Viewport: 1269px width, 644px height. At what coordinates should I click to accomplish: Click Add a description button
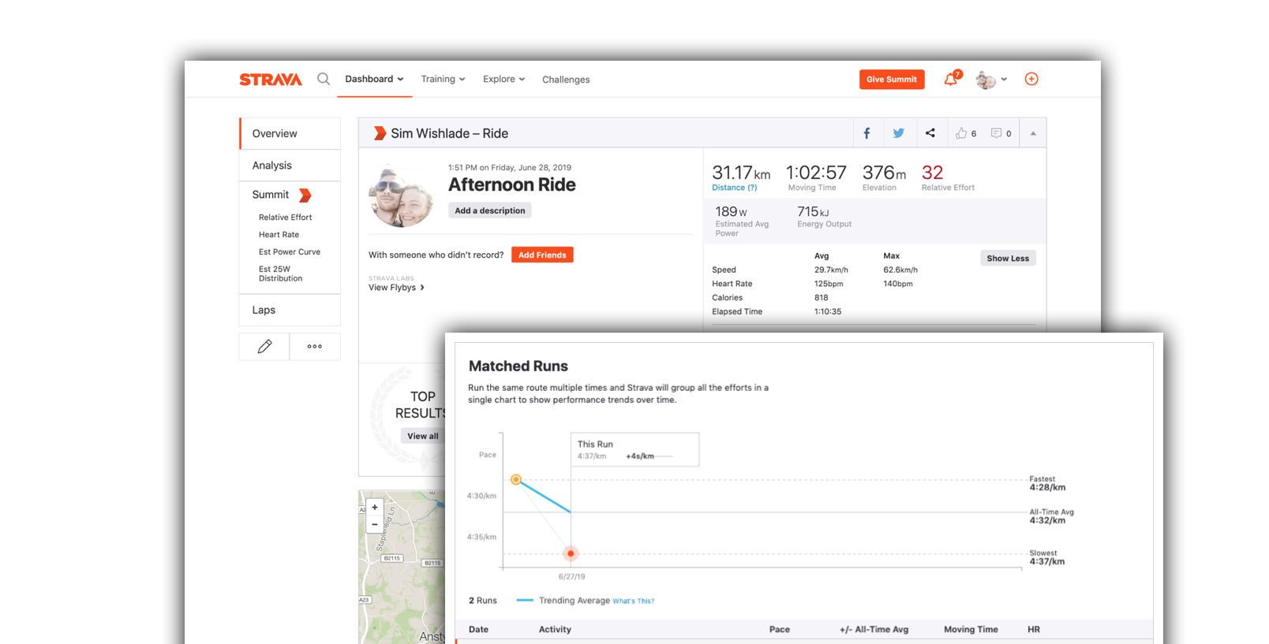point(490,210)
